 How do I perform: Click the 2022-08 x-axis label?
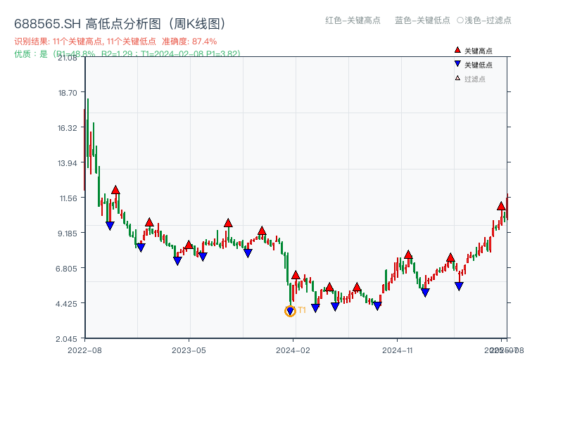(84, 350)
